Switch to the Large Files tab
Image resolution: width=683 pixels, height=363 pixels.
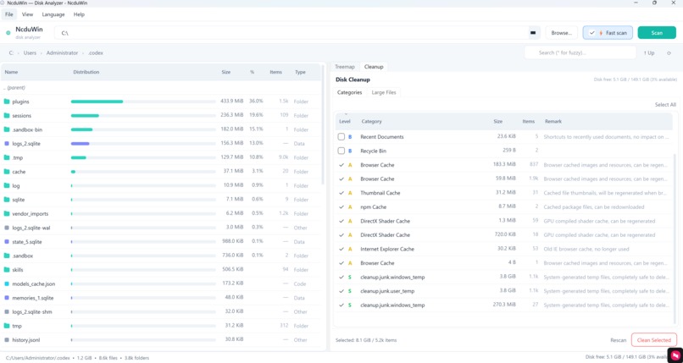click(x=384, y=92)
